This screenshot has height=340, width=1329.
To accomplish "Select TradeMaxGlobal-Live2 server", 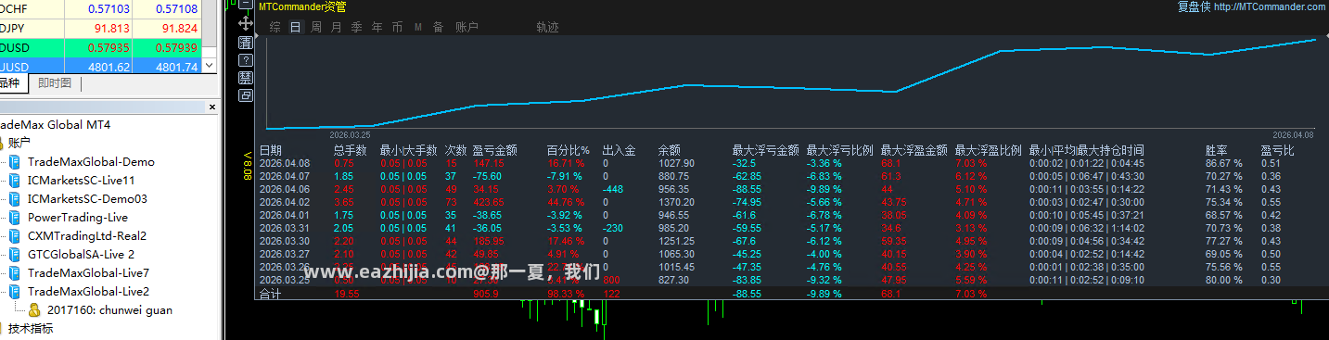I will [x=88, y=291].
